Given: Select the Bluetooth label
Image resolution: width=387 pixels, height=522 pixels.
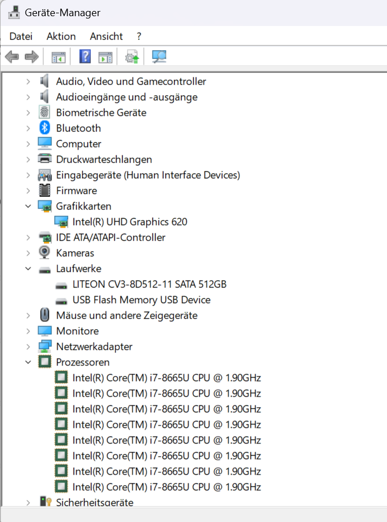Looking at the screenshot, I should coord(78,128).
